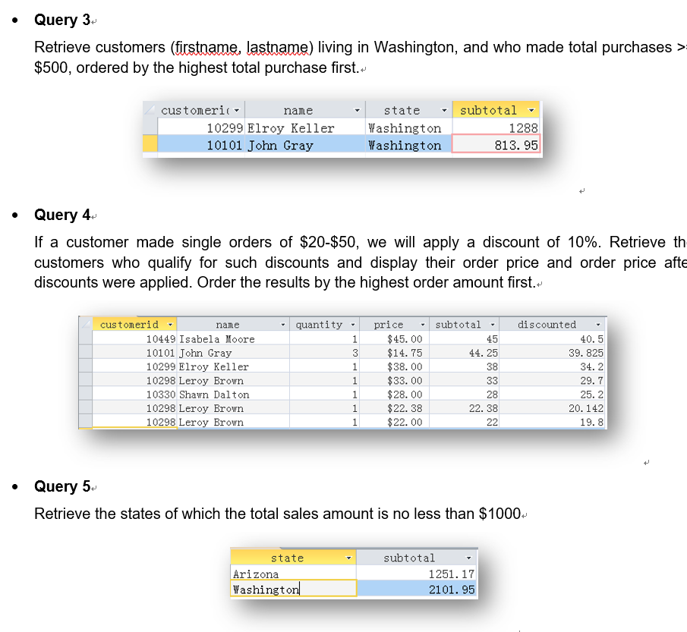Screen dimensions: 687x632
Task: Select the 'Elroy Keller' cell in Query 3 table
Action: pos(305,128)
